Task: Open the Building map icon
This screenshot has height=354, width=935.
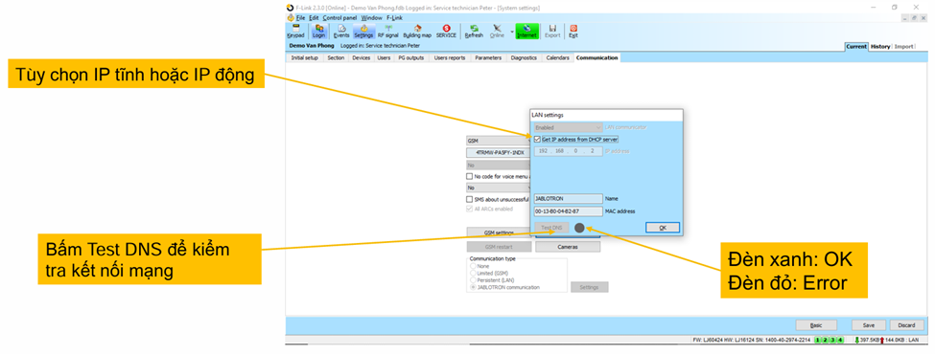Action: (417, 32)
